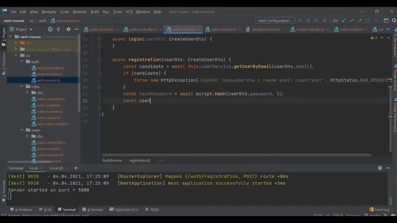Click Git commit green checkmark icon
Viewport: 397px width, 223px height.
[x=352, y=20]
